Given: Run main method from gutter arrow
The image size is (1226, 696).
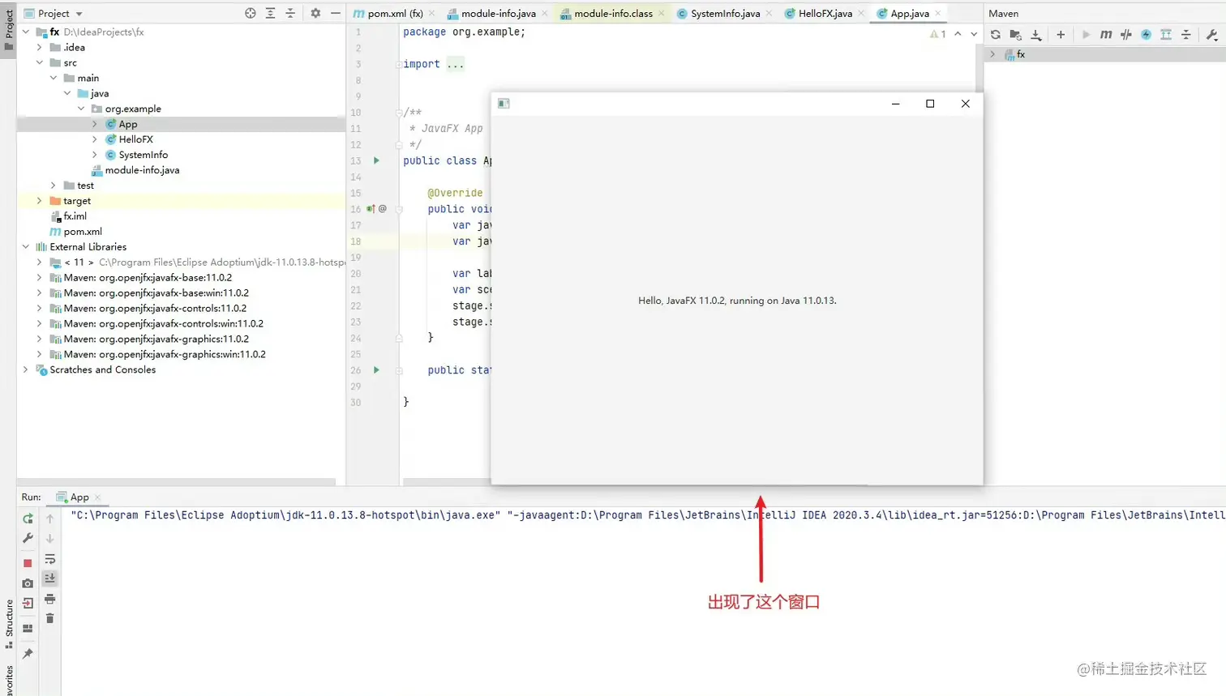Looking at the screenshot, I should pyautogui.click(x=376, y=370).
